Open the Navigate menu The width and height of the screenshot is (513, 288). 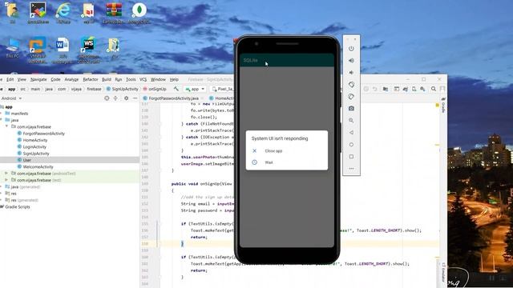[38, 79]
